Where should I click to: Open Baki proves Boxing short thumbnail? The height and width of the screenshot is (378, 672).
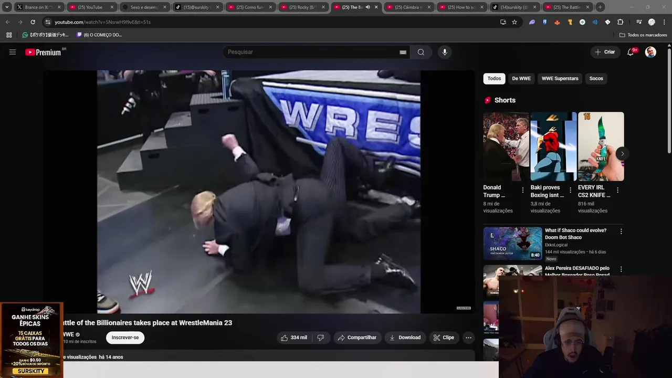(553, 146)
